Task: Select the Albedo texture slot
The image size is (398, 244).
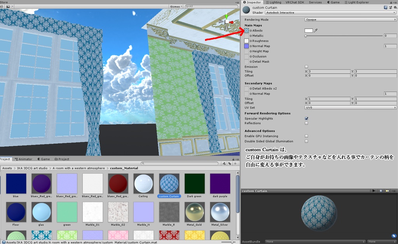Action: coord(246,30)
